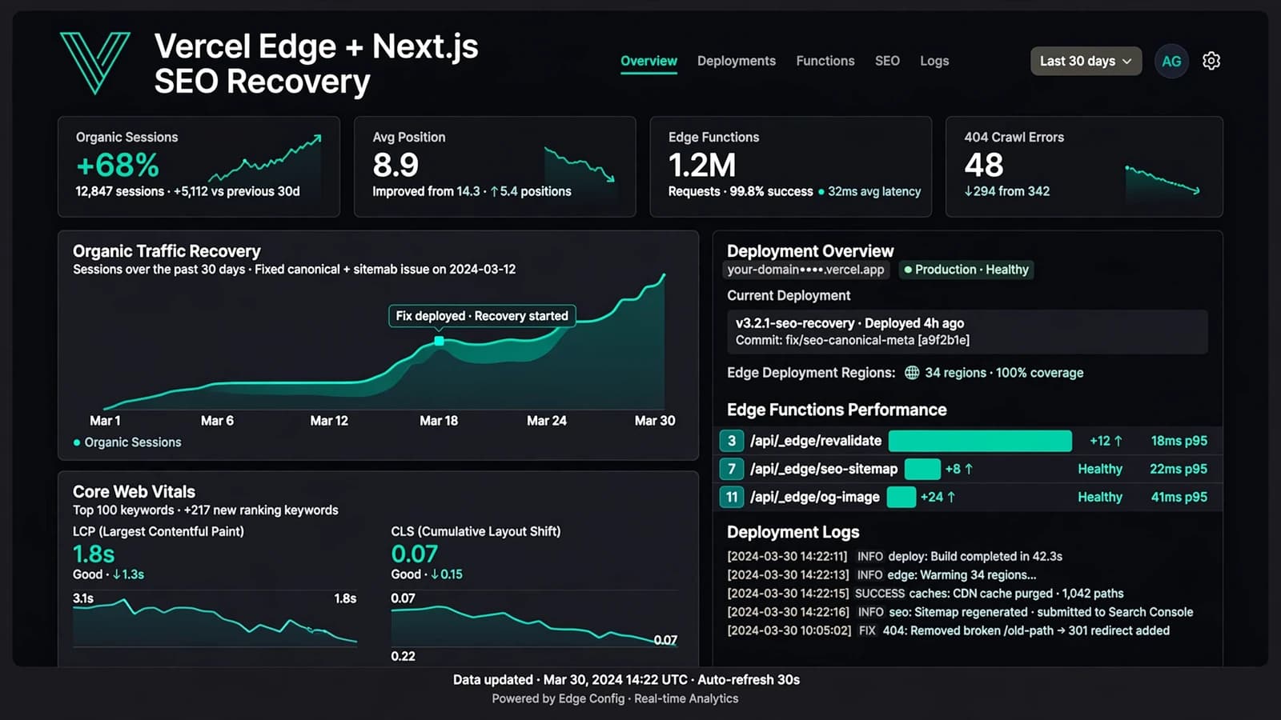Switch to the Deployments tab

(x=737, y=61)
